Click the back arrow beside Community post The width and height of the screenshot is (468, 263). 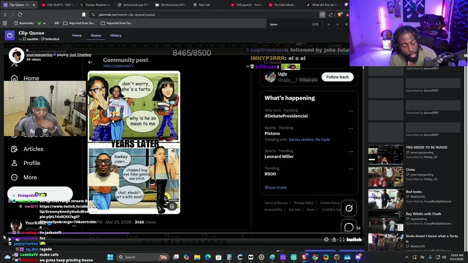point(90,62)
